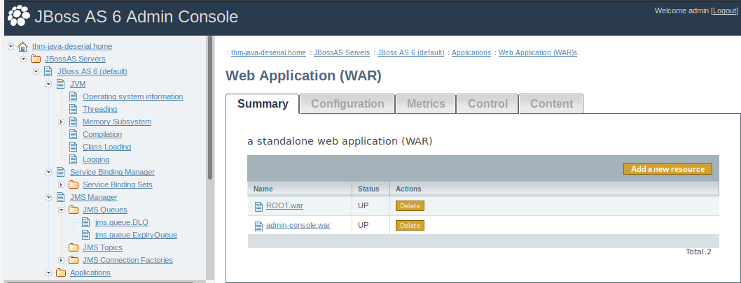741x283 pixels.
Task: Collapse the JBoss AS 6 (default) node
Action: [x=36, y=71]
